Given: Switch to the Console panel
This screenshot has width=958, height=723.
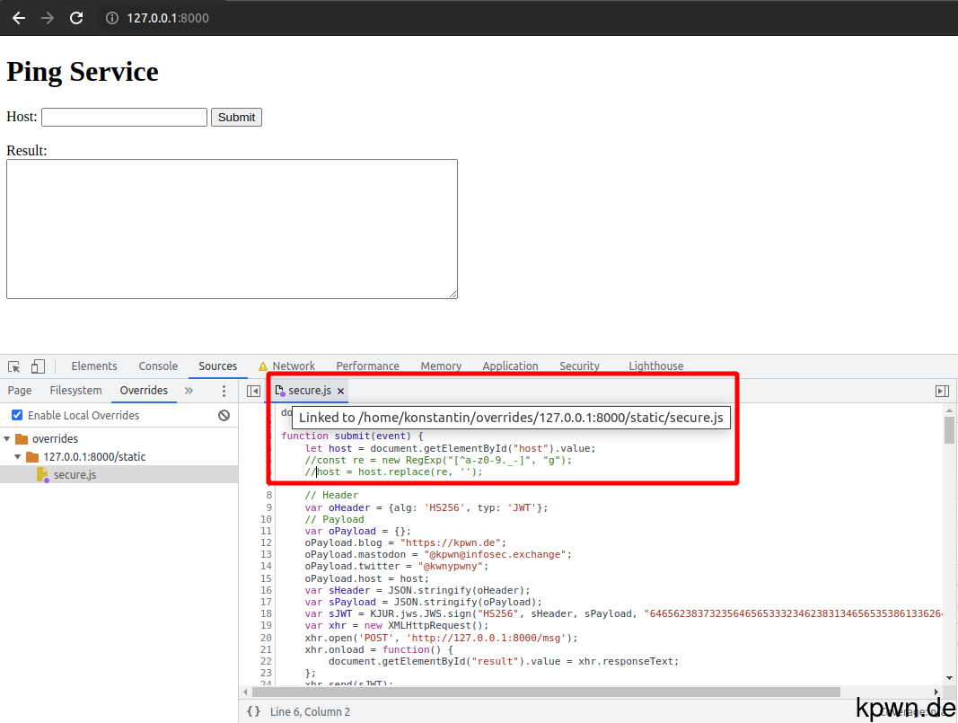Looking at the screenshot, I should coord(158,366).
